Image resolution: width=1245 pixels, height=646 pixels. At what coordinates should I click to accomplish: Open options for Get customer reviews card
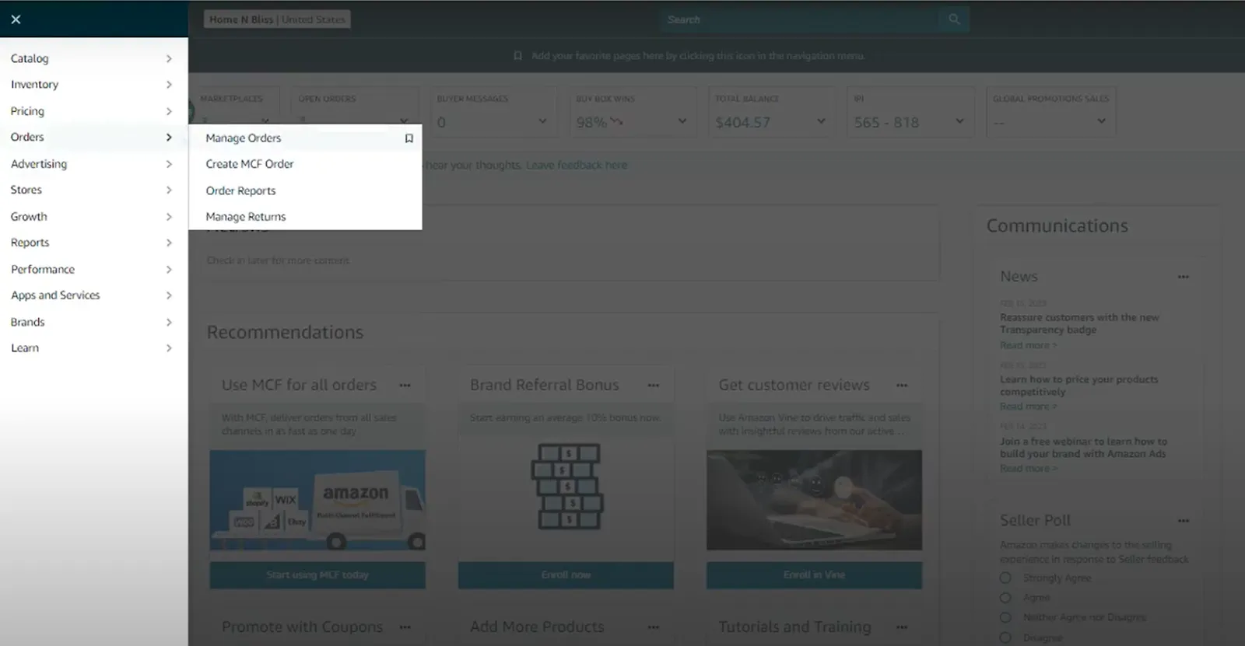[x=902, y=386]
